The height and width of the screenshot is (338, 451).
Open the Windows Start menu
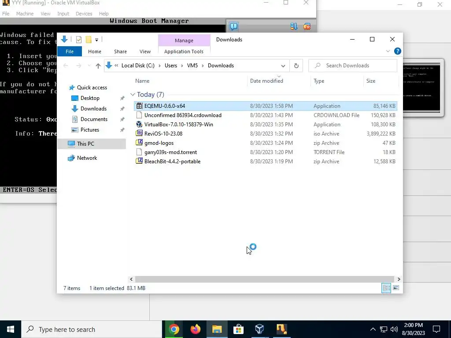click(x=11, y=329)
